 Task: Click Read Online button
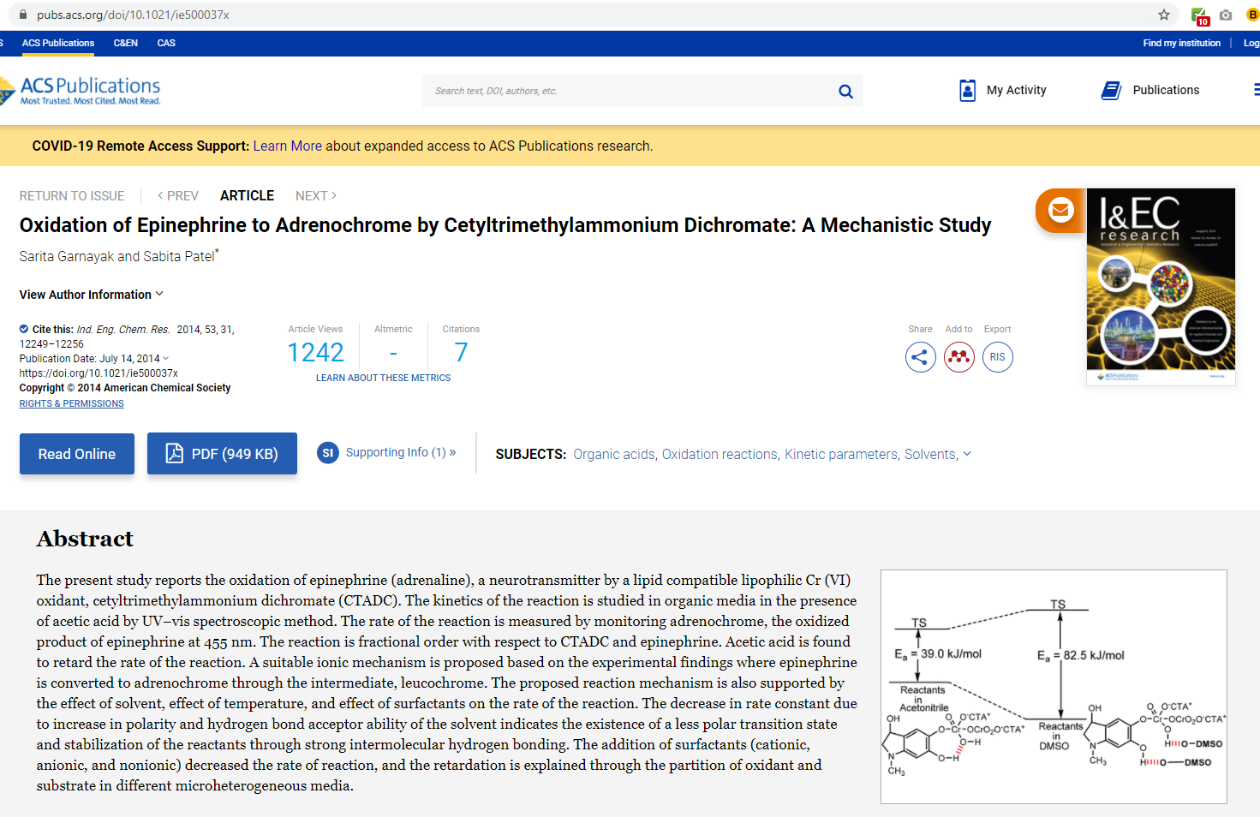coord(77,454)
